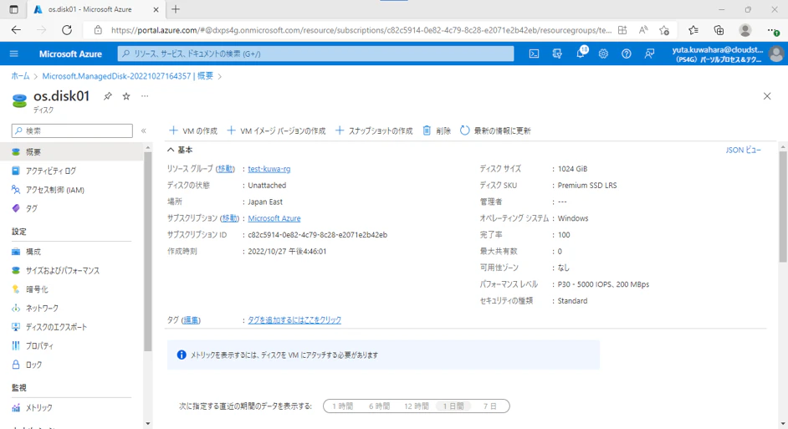Screen dimensions: 788x429
Task: Click the resource menu search box
Action: pyautogui.click(x=72, y=130)
